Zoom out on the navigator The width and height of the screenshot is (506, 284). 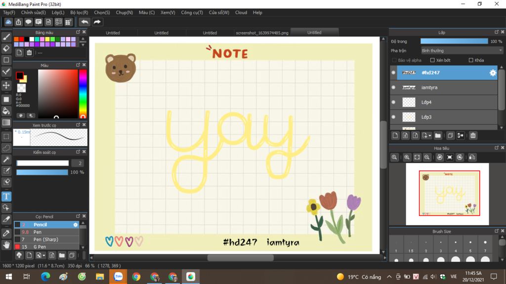pyautogui.click(x=426, y=157)
